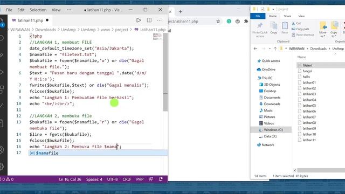Click project breadcrumb in VS Code
The width and height of the screenshot is (345, 194).
(x=121, y=30)
